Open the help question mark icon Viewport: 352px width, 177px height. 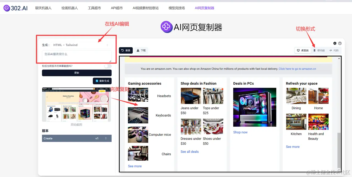click(340, 43)
